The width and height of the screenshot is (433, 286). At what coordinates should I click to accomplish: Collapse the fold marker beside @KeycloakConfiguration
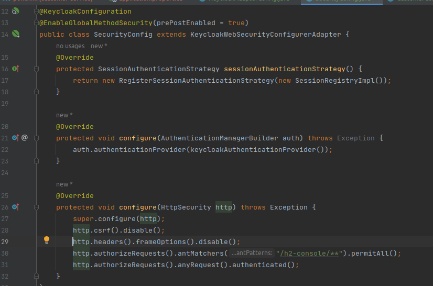(x=36, y=12)
